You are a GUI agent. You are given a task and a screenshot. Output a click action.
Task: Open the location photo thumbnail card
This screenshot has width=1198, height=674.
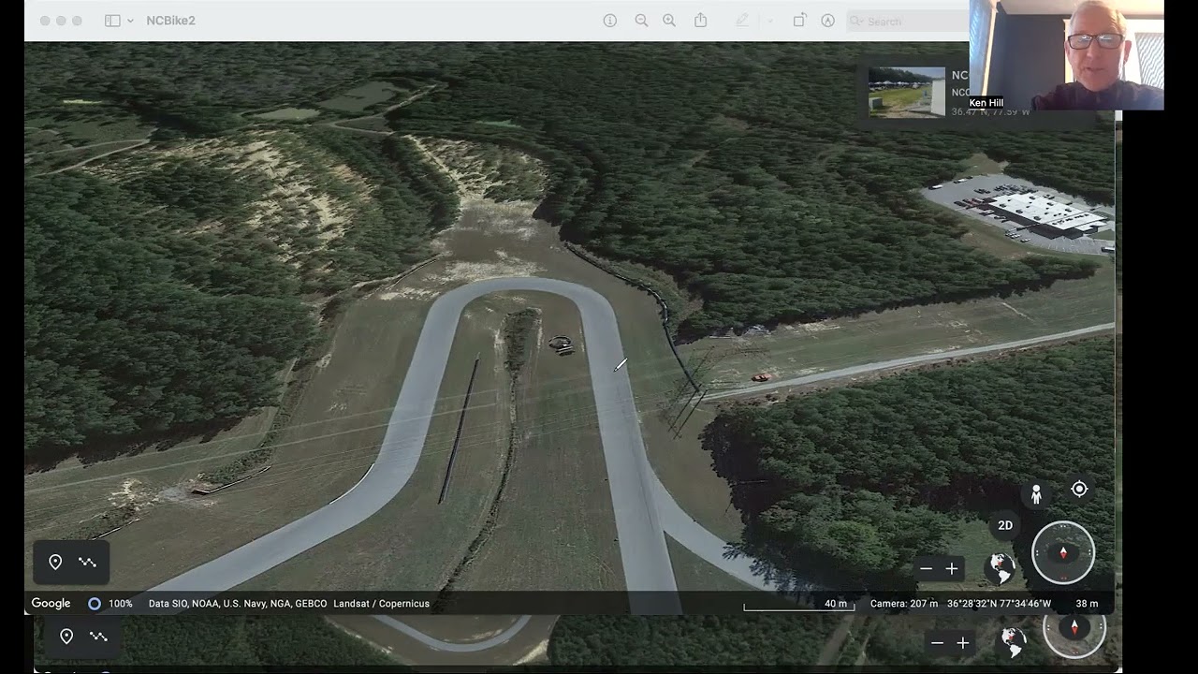907,92
